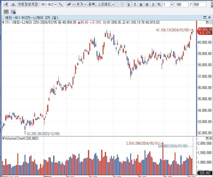Screen dimensions: 213x177
Task: Select the 주 (weekly) period toggle
Action: pyautogui.click(x=135, y=5)
